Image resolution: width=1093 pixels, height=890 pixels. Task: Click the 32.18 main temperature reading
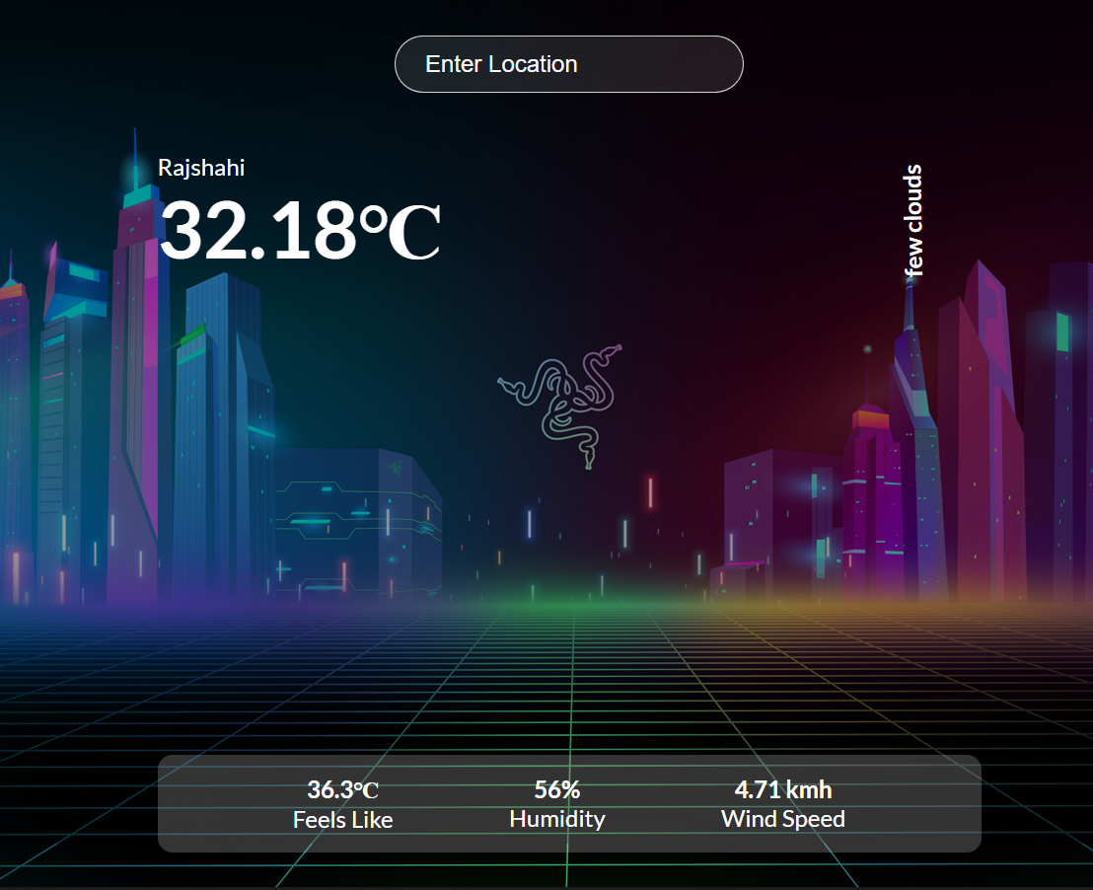pos(258,232)
